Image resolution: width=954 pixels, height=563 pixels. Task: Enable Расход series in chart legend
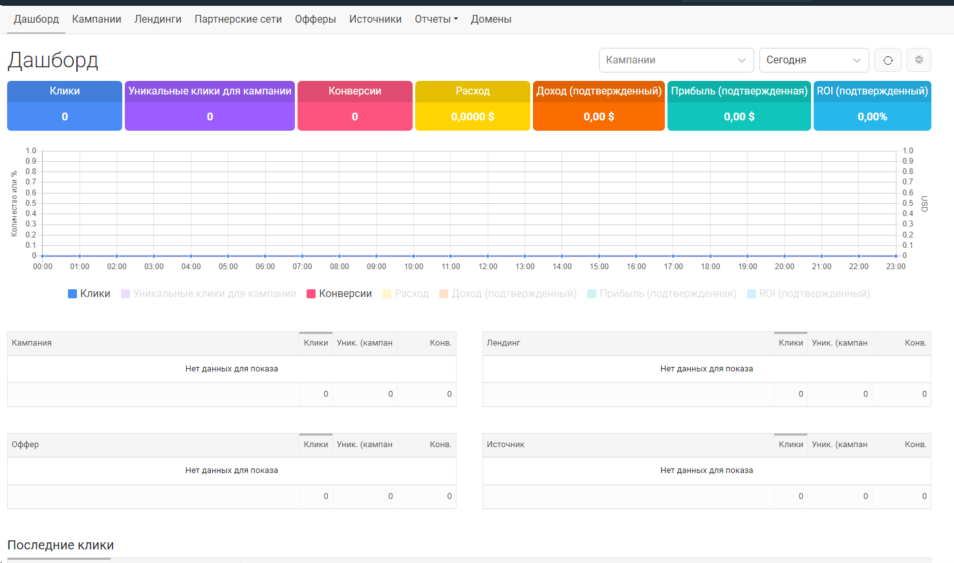pos(406,294)
